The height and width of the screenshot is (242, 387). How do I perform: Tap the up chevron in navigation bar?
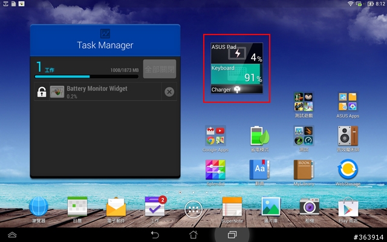tap(12, 235)
